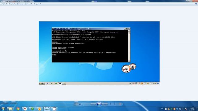Open the Печать menu
Screen dimensions: 198x111
coord(11,4)
